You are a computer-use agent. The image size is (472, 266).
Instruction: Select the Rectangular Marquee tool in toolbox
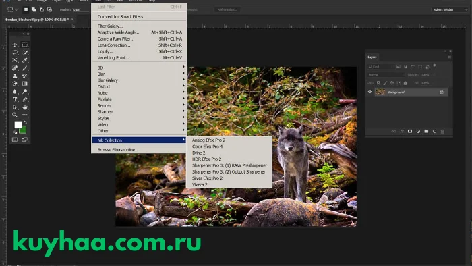tap(25, 45)
